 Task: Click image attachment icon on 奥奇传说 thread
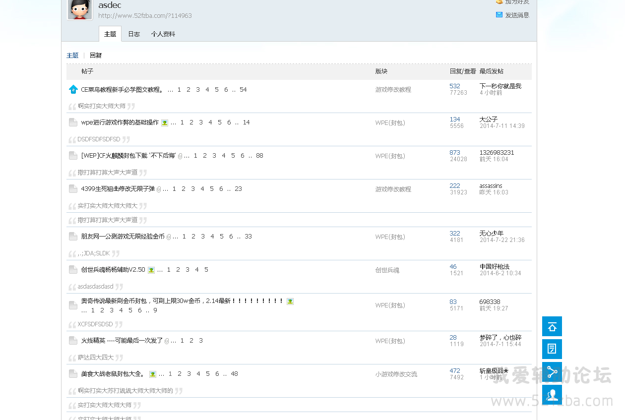pos(290,301)
